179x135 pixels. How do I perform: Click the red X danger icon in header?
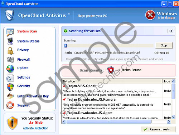point(150,15)
